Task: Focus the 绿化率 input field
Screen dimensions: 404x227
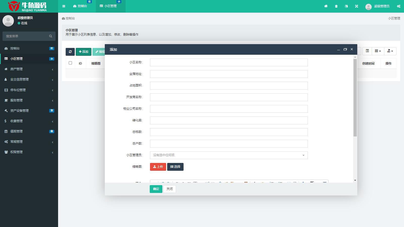Action: [229, 120]
